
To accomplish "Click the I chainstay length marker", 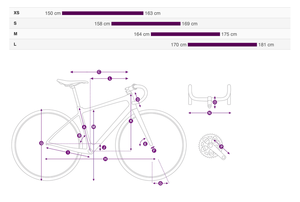I will (68, 152).
